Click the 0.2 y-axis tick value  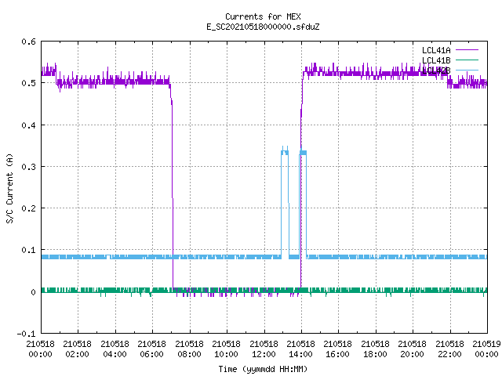pyautogui.click(x=28, y=208)
